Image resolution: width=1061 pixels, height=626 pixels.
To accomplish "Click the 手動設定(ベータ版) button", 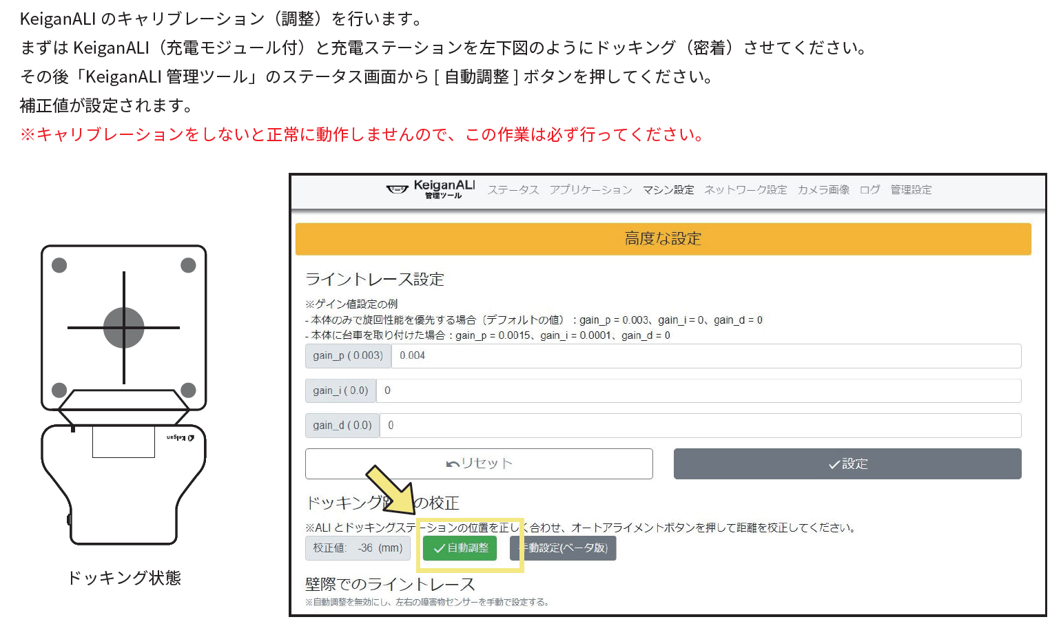I will point(562,548).
